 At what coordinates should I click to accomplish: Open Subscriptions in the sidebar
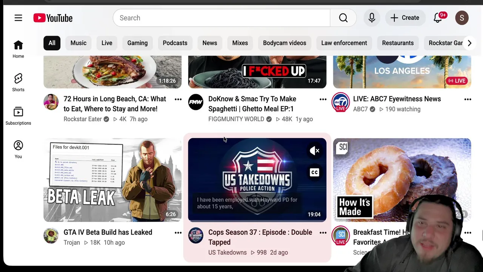(x=18, y=116)
